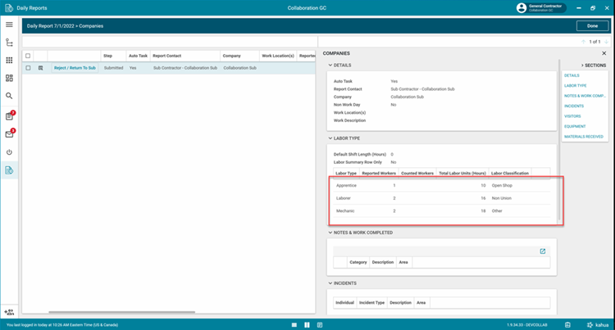
Task: Click the Done button
Action: pos(592,26)
